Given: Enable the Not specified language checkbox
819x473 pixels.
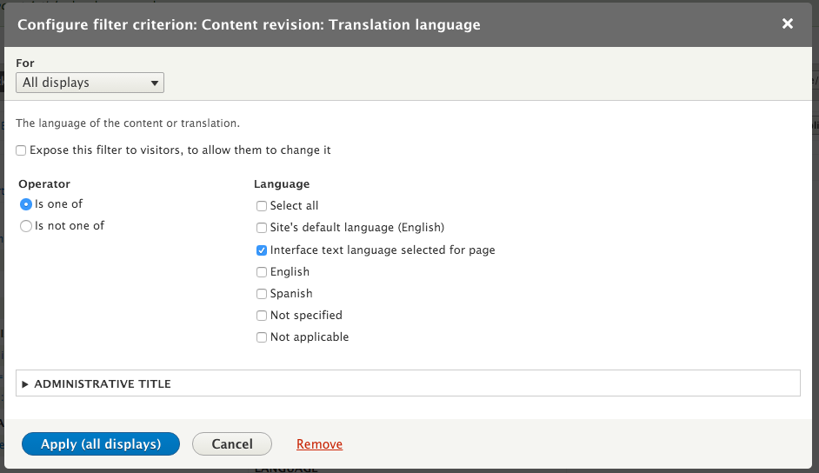Looking at the screenshot, I should pos(262,316).
